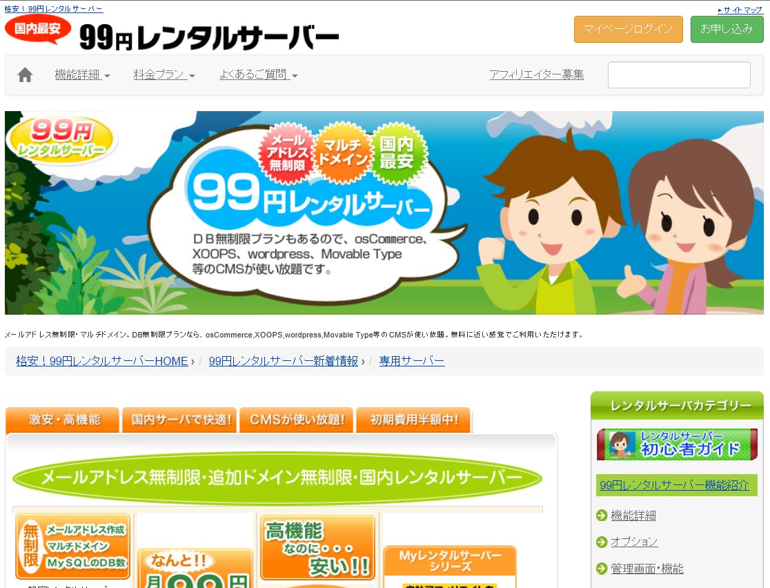Image resolution: width=770 pixels, height=588 pixels.
Task: Click the red 国内最安 speech bubble logo
Action: [x=38, y=30]
